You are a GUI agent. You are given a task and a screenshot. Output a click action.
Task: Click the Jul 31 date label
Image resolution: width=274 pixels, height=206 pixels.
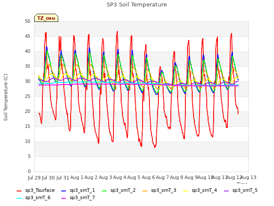pyautogui.click(x=63, y=178)
